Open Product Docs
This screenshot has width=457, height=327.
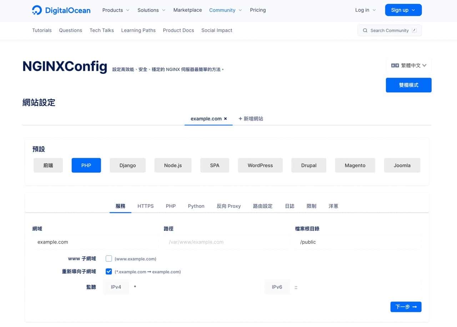pos(179,30)
